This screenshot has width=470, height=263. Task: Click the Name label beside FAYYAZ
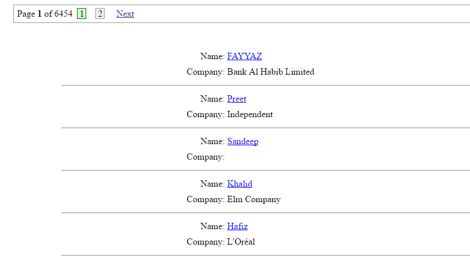tap(212, 56)
